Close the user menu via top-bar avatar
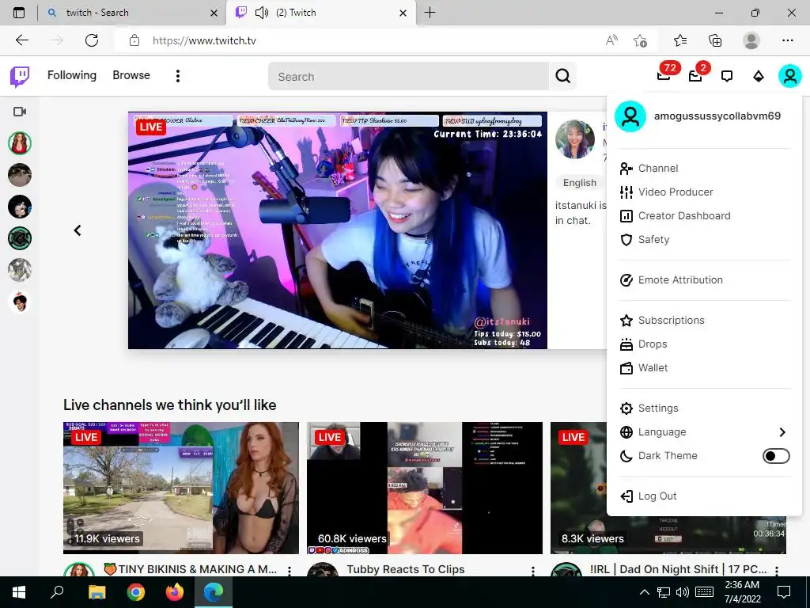Screen dimensions: 810x608 coord(790,76)
